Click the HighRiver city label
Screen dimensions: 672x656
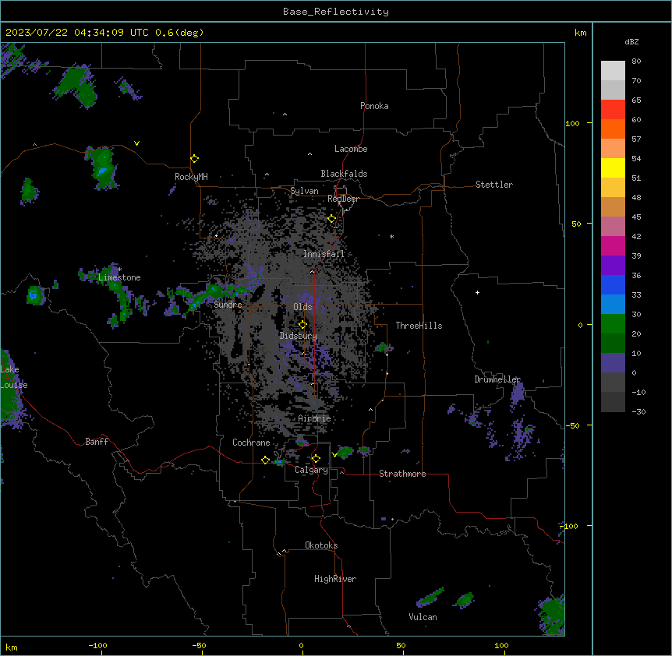335,579
